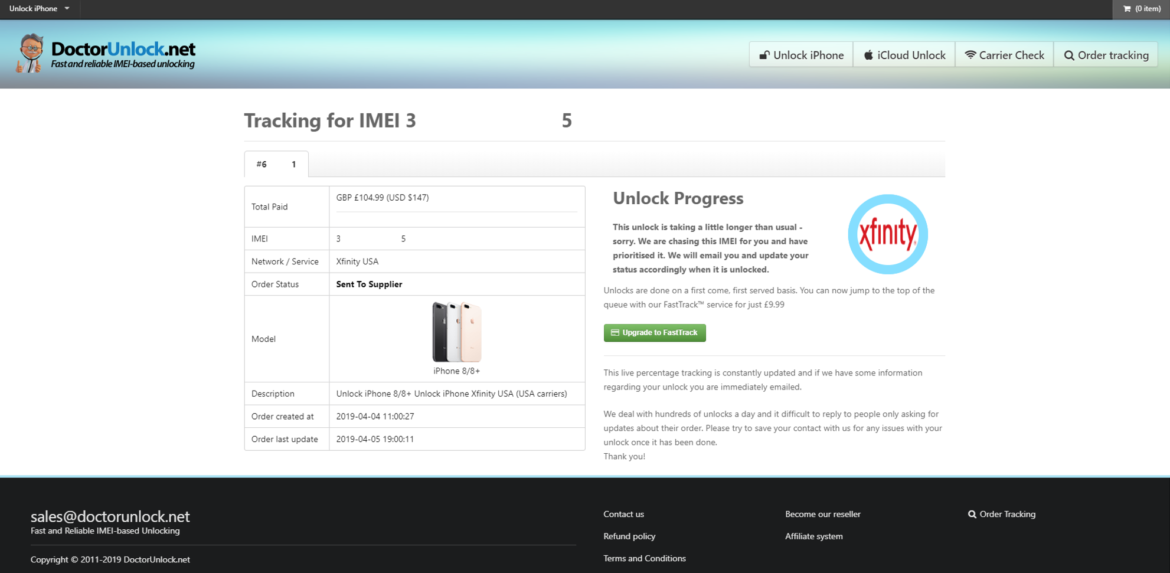Click the Order Status row label

point(275,284)
